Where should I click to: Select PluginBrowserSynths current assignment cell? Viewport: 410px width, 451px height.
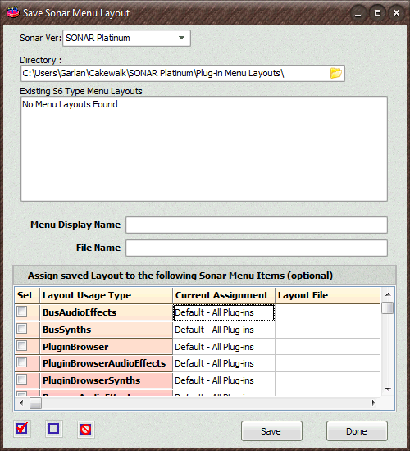(224, 380)
